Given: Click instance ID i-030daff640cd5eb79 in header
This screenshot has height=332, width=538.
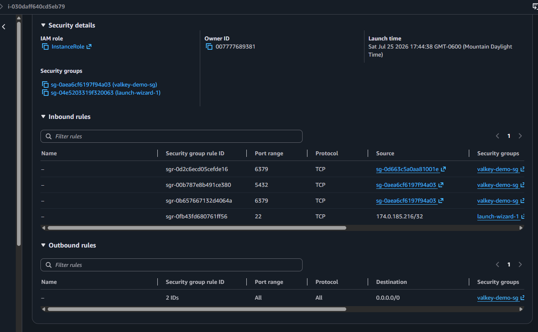Looking at the screenshot, I should [x=36, y=6].
